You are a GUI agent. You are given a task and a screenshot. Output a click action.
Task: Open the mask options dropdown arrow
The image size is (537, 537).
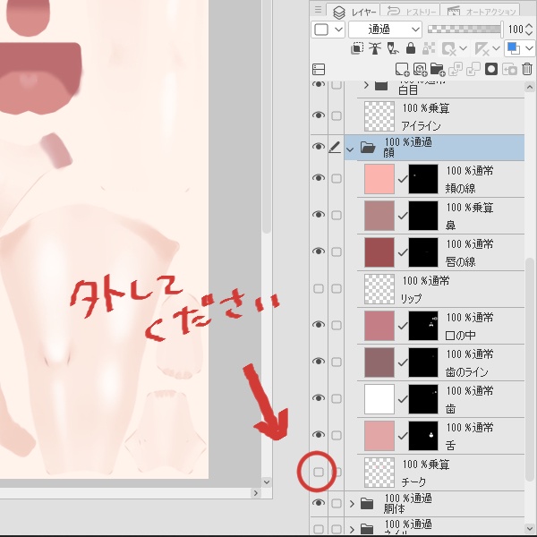point(463,48)
